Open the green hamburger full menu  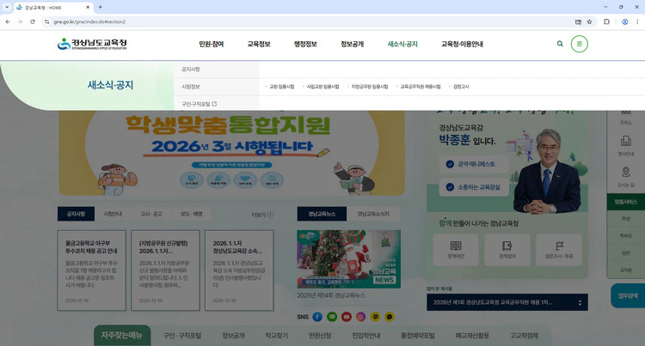pos(580,44)
